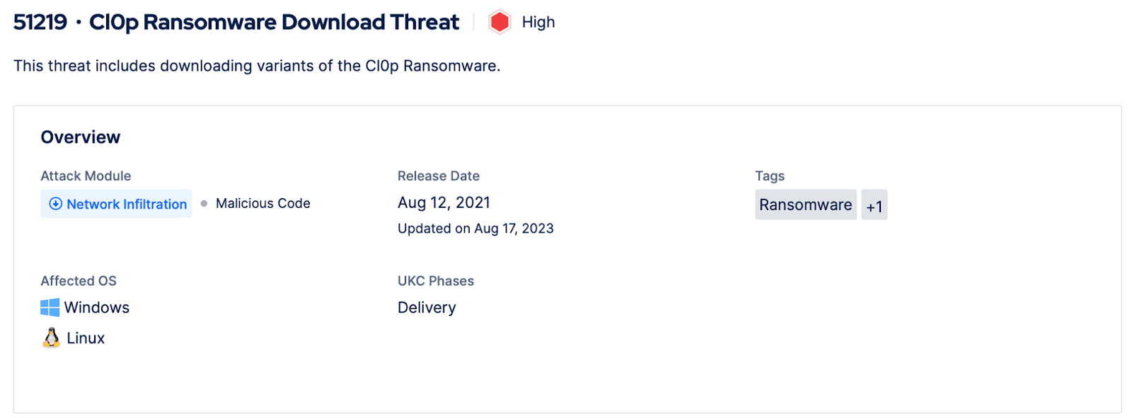Click the threat description sentence
Viewport: 1132px width, 418px height.
257,66
